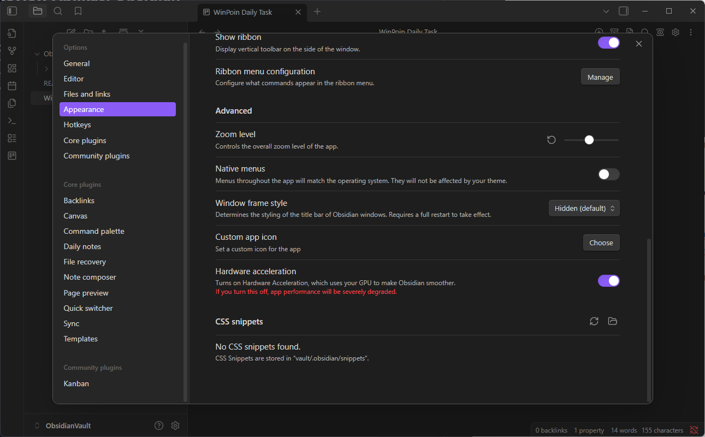The height and width of the screenshot is (437, 705).
Task: Open the tab list chevron dropdown
Action: [606, 11]
